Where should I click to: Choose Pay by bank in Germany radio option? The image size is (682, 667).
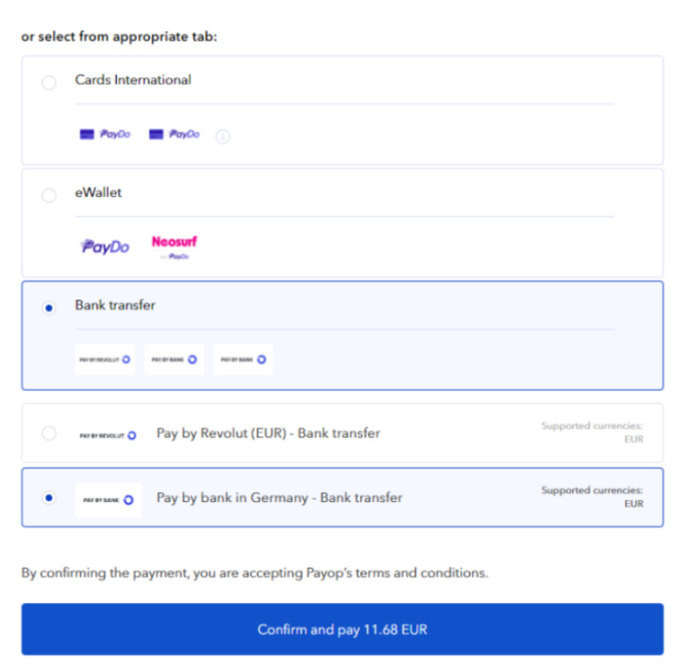click(x=49, y=497)
